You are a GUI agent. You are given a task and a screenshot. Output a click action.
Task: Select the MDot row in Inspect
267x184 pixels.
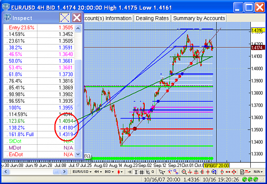pyautogui.click(x=39, y=148)
